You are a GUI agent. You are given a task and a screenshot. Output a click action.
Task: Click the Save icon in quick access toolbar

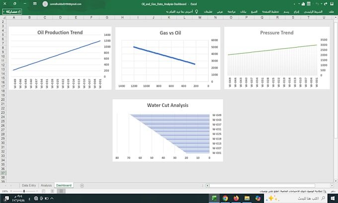pyautogui.click(x=332, y=4)
